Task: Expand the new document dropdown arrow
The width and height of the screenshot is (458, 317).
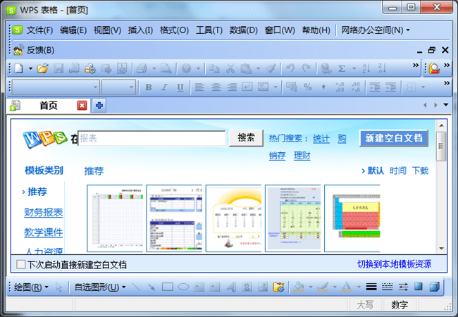Action: click(x=30, y=69)
